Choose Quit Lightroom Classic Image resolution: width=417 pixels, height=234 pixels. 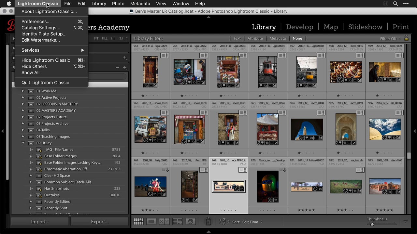pyautogui.click(x=51, y=83)
